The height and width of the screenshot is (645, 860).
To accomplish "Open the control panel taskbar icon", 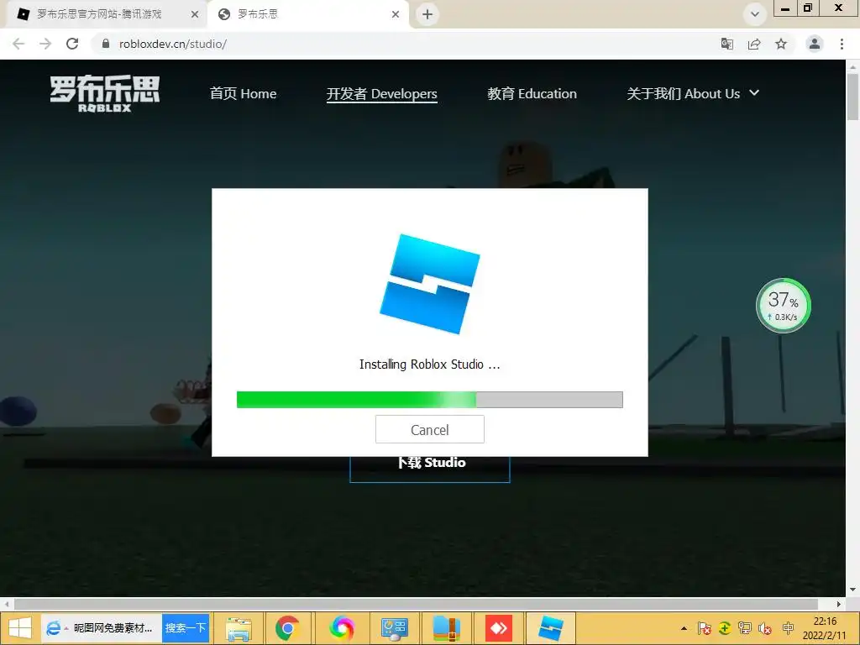I will coord(395,628).
